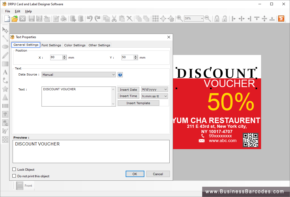This screenshot has height=197, width=290.
Task: Open help for Data Source field
Action: point(120,75)
